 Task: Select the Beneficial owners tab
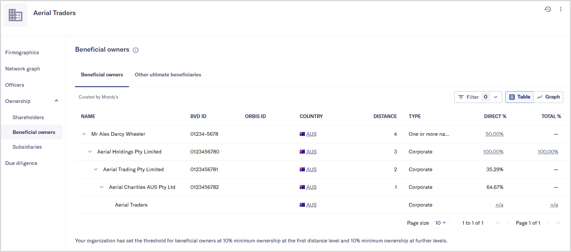click(102, 75)
